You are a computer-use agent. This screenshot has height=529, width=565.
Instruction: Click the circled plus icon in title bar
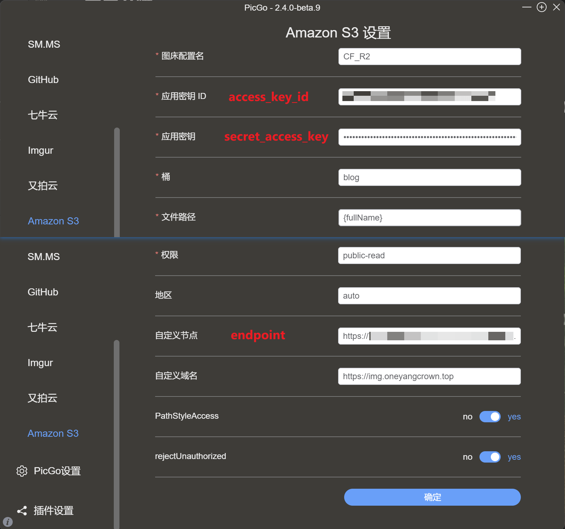point(541,7)
